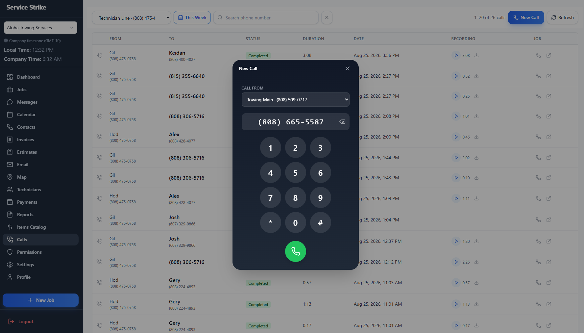
Task: Download the 2:02 recording at 1:44 PM
Action: pos(476,158)
